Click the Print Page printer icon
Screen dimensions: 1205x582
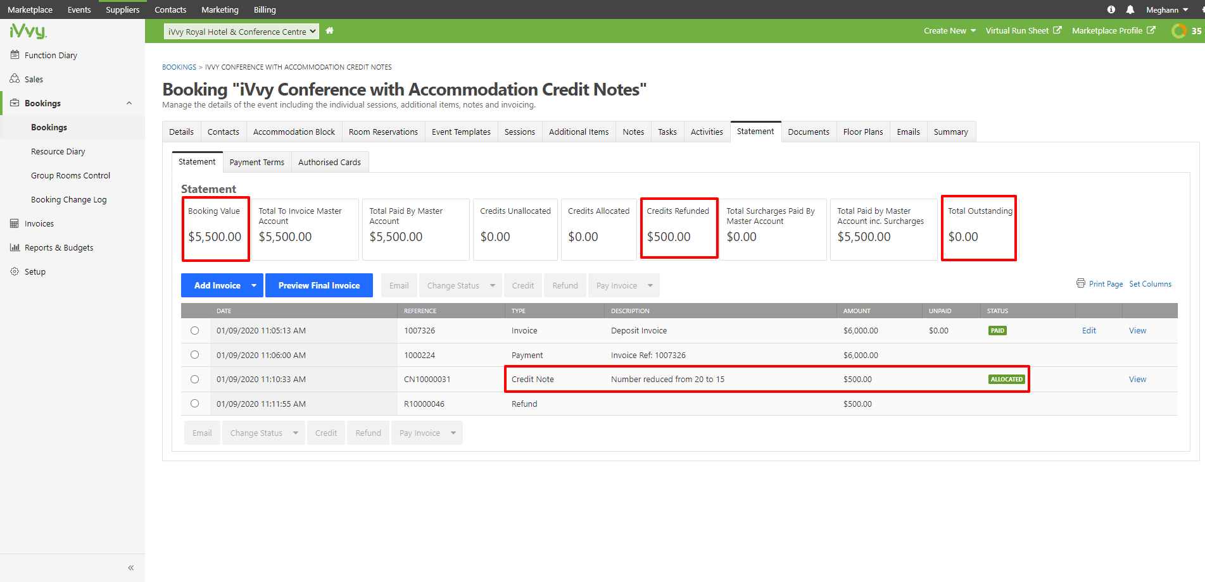[1081, 283]
